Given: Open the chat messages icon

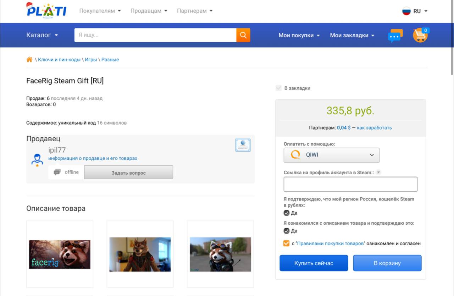Looking at the screenshot, I should (x=395, y=35).
